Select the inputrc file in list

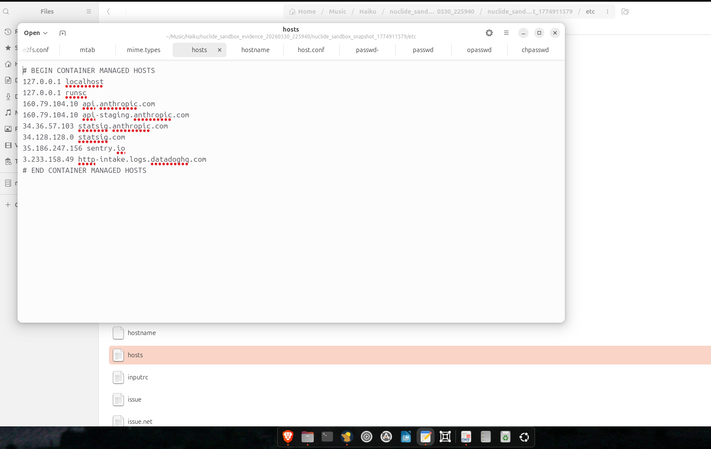[138, 377]
